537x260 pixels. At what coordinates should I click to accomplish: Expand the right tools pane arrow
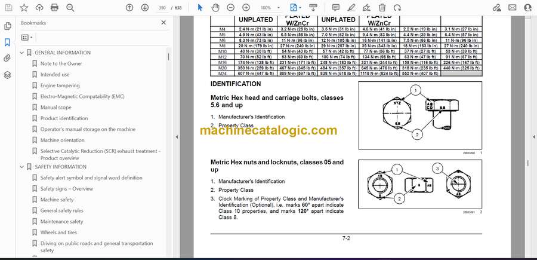(x=533, y=137)
